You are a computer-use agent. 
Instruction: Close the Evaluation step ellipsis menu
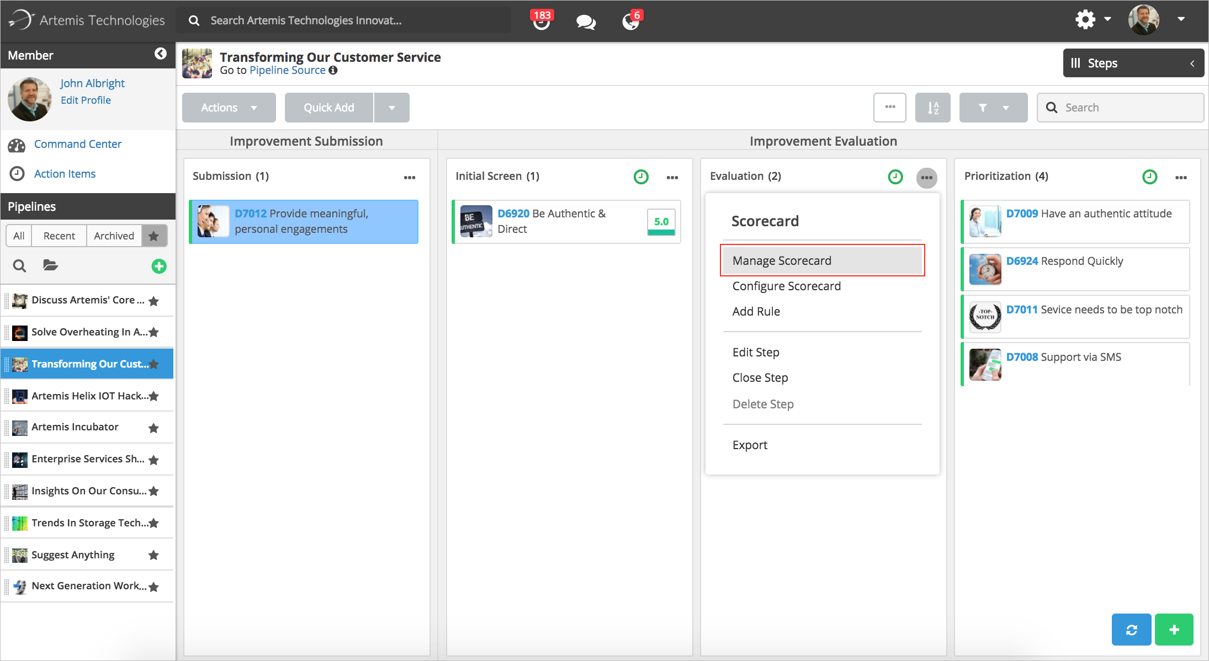click(926, 177)
